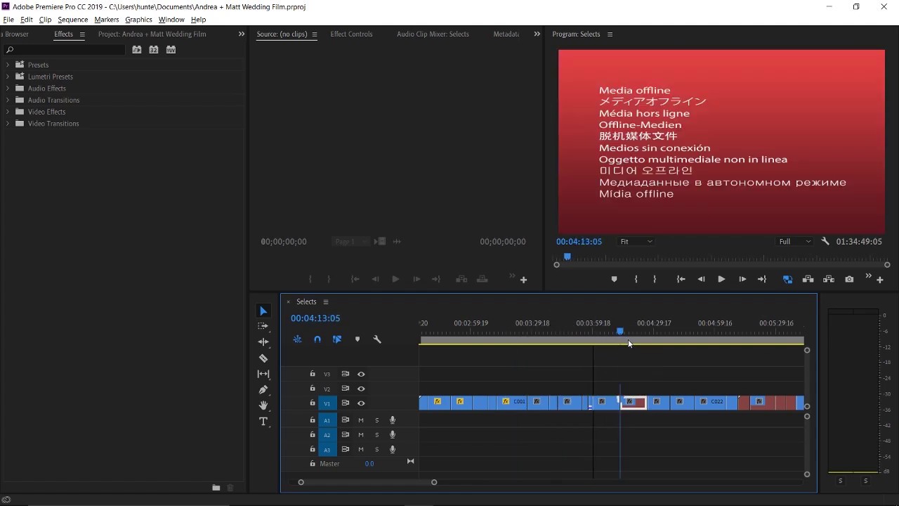Go to Out point in Program monitor
Viewport: 899px width, 506px height.
tap(762, 279)
